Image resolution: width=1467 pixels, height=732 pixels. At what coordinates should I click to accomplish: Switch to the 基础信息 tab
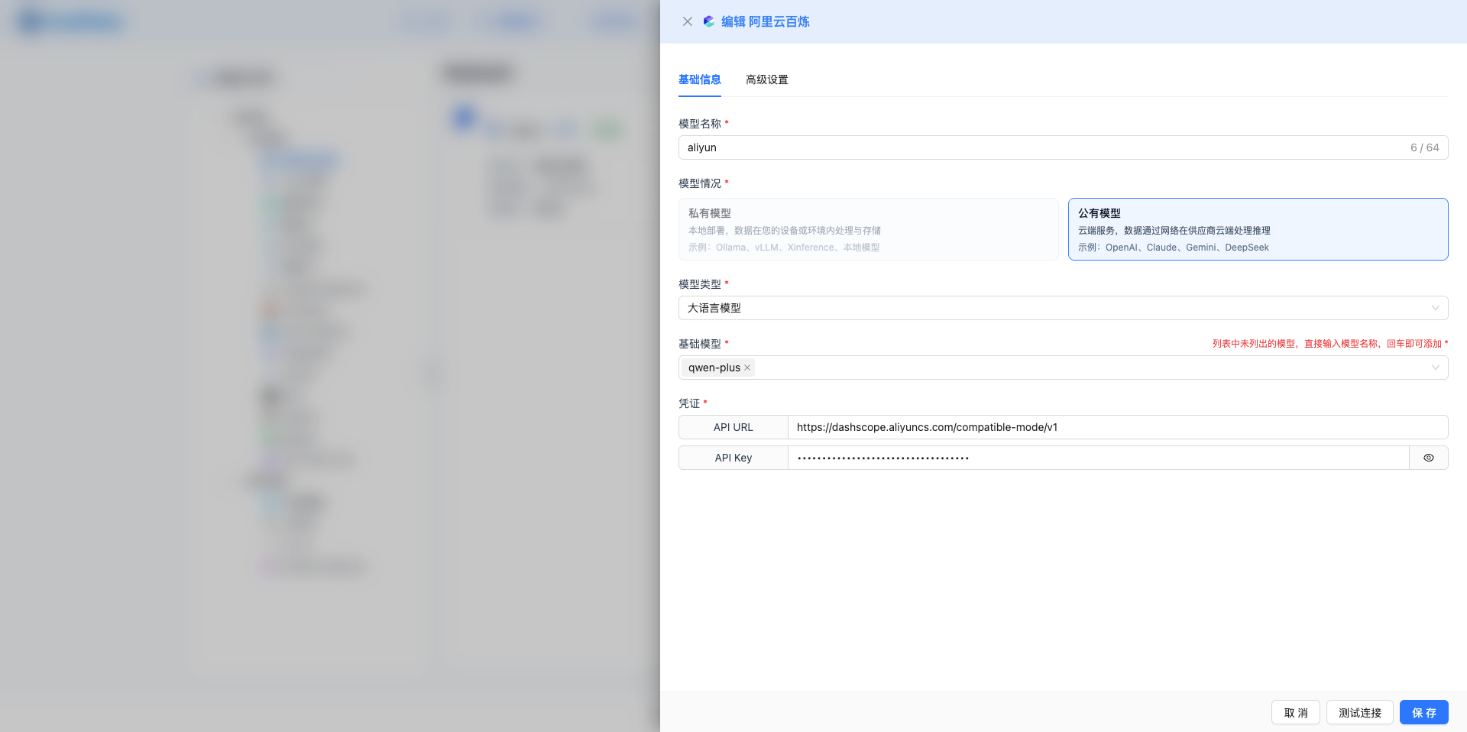point(699,79)
